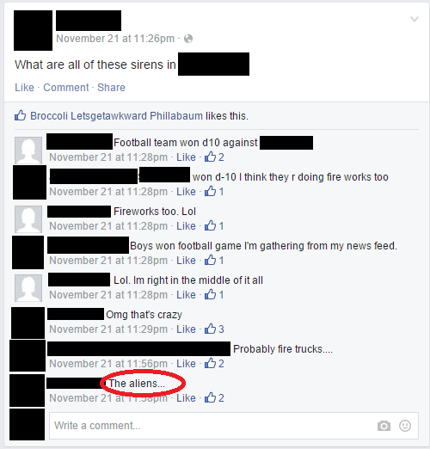Click thumbs-up count on 'Probably fire trucks' comment
The image size is (430, 449).
[x=214, y=363]
